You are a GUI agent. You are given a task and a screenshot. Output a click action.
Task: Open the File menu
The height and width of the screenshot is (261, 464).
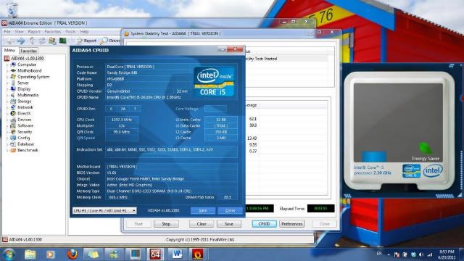tap(7, 32)
